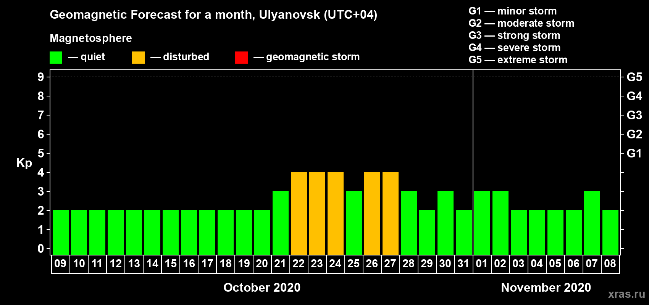
Task: Click the '— quiet' legend label
Action: [x=86, y=57]
